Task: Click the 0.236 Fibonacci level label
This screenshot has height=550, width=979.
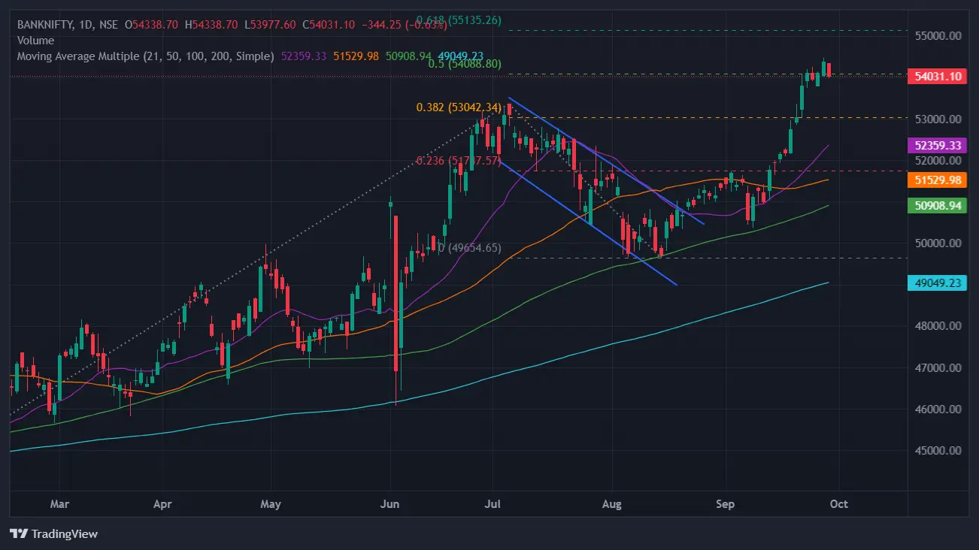Action: coord(459,161)
